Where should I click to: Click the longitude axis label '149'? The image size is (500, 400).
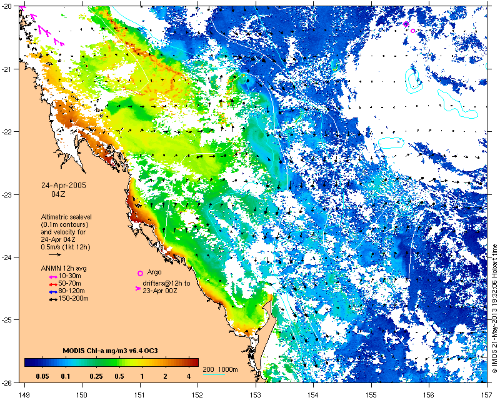click(x=24, y=395)
